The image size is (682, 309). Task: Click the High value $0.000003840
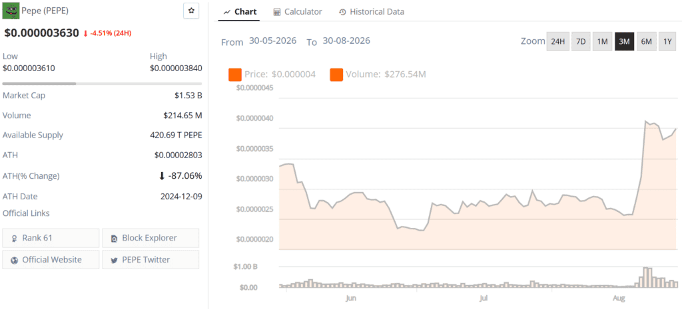pyautogui.click(x=176, y=68)
